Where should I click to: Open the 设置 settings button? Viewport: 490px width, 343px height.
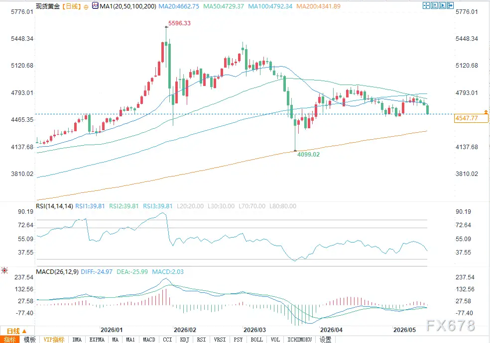pos(325,339)
